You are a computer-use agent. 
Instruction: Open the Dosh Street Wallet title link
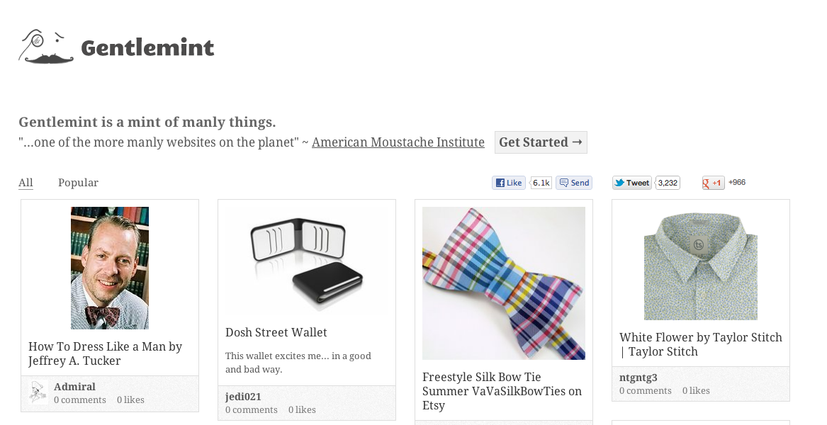click(x=276, y=332)
